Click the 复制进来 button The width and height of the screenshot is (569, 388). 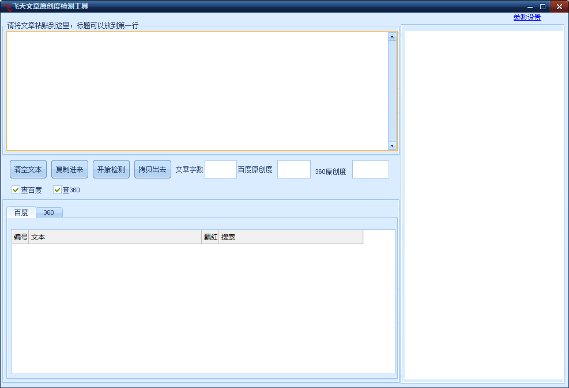pos(70,169)
